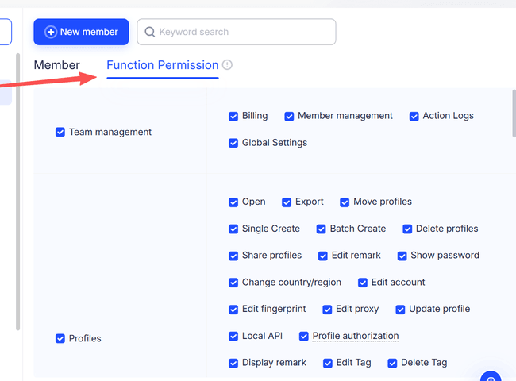
Task: Uncheck Edit account permission
Action: tap(363, 283)
